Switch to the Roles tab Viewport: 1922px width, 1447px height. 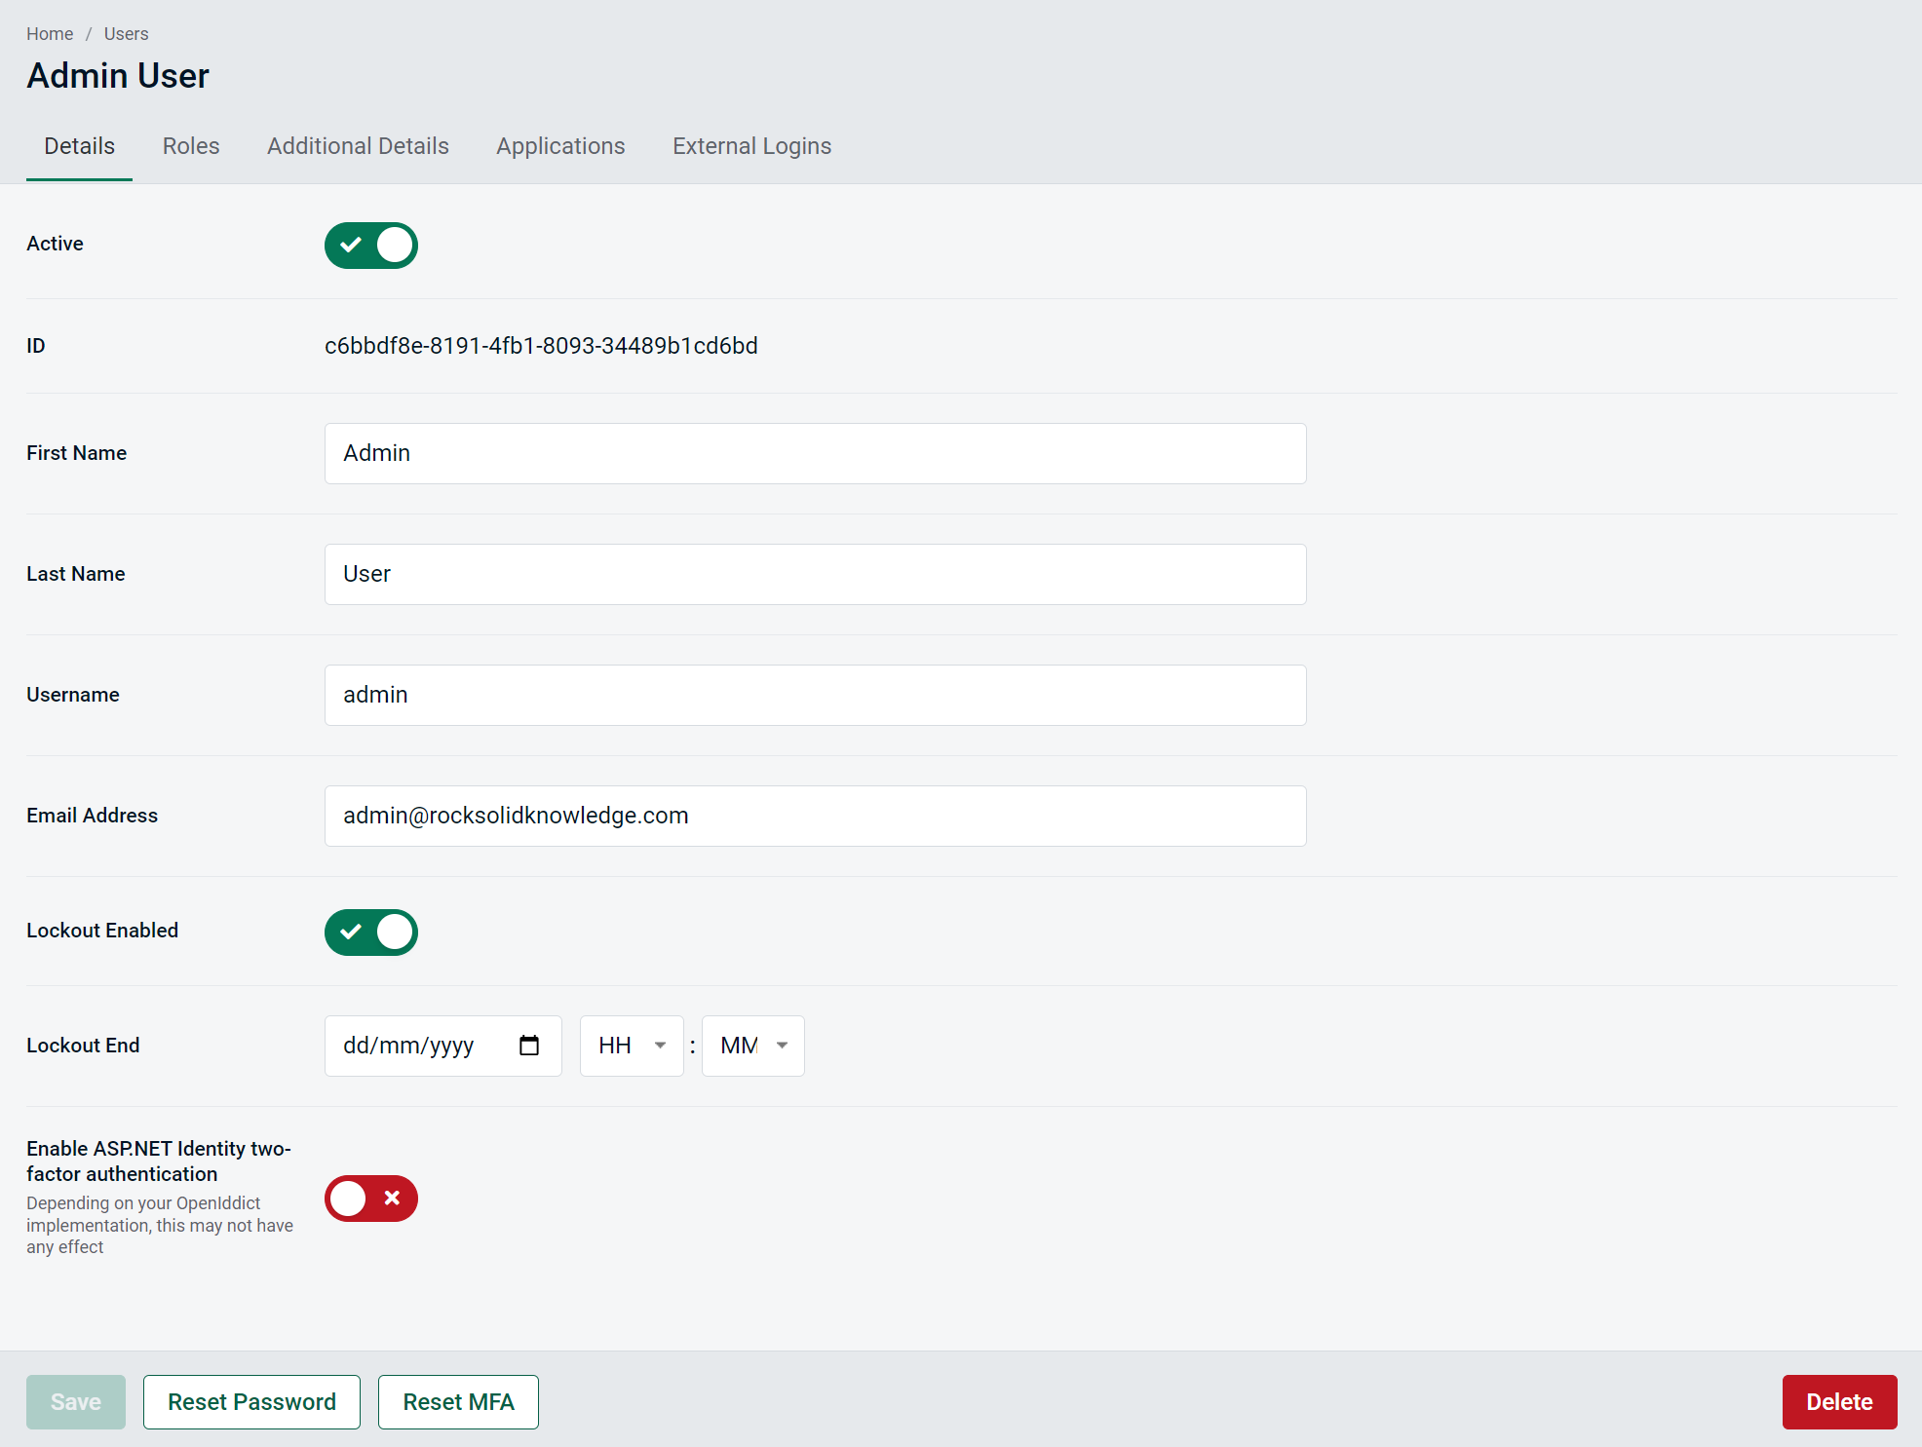[x=192, y=146]
